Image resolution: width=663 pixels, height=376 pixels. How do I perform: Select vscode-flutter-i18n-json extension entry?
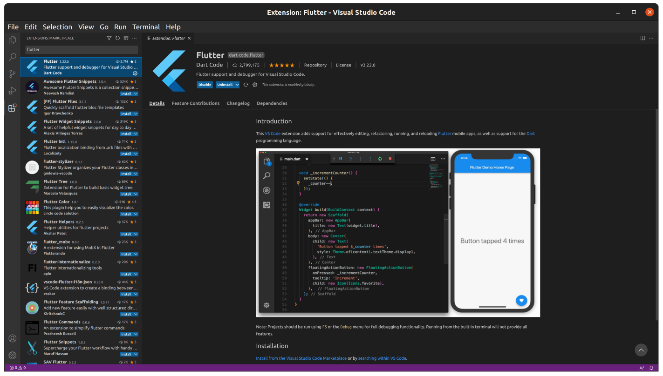81,288
